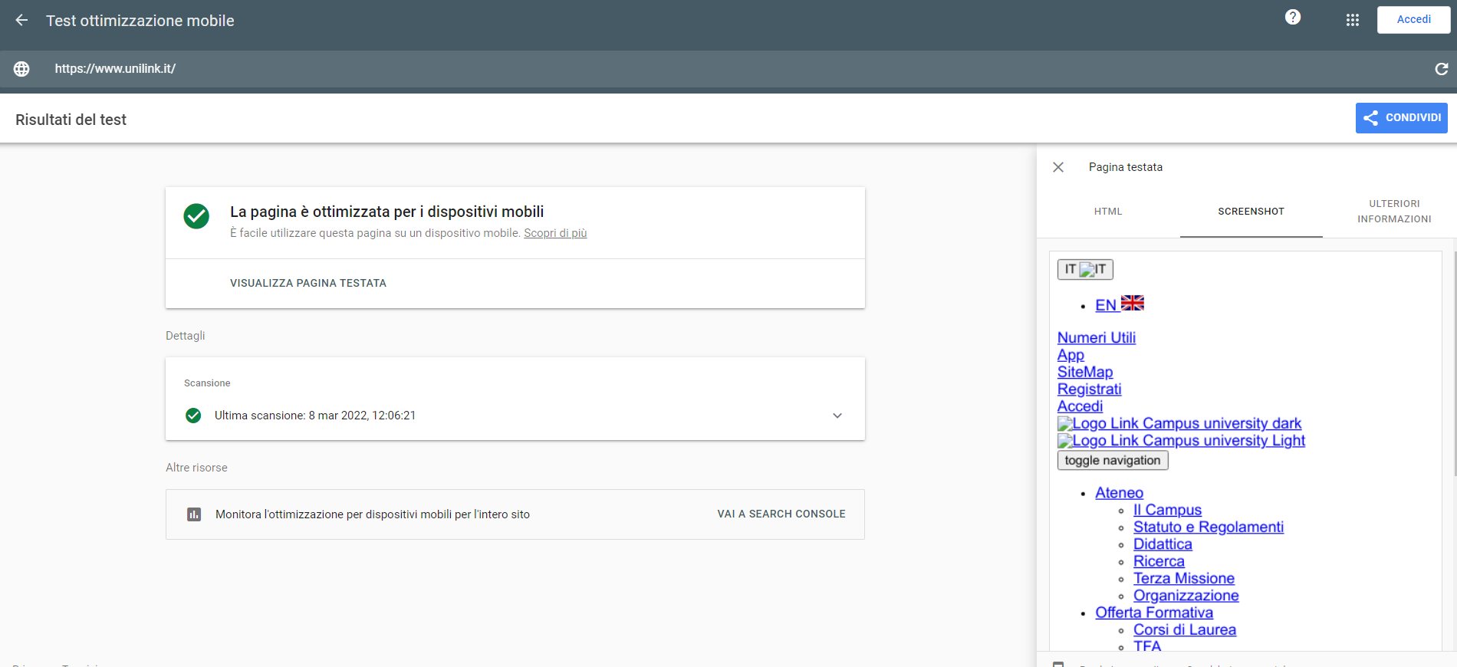Click the globe icon beside URL
This screenshot has height=667, width=1457.
pyautogui.click(x=21, y=69)
